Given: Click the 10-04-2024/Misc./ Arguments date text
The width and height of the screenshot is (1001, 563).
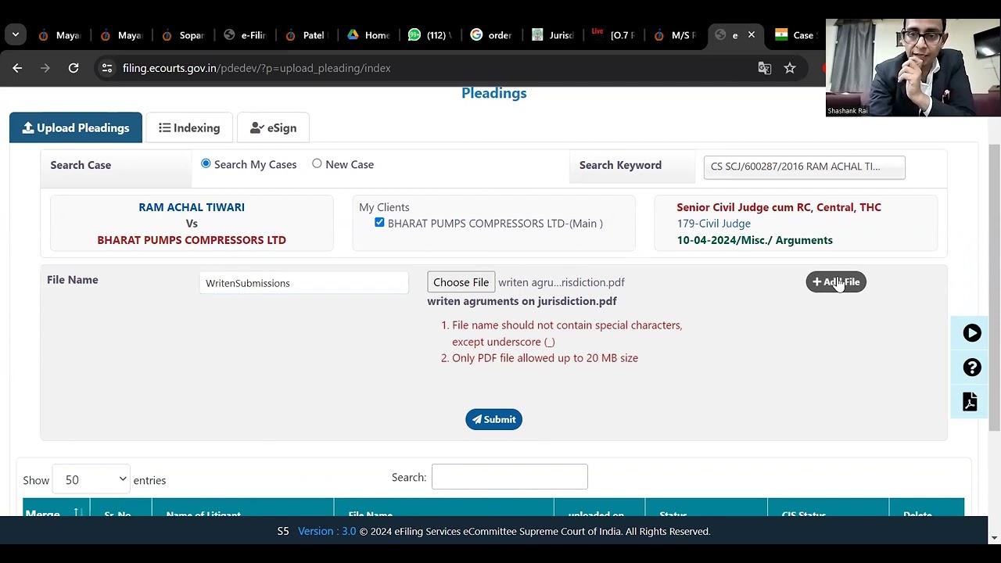Looking at the screenshot, I should point(755,240).
